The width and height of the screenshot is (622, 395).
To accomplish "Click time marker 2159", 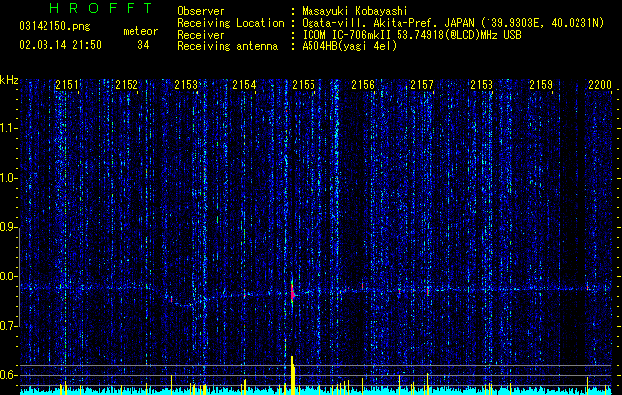I will (541, 85).
